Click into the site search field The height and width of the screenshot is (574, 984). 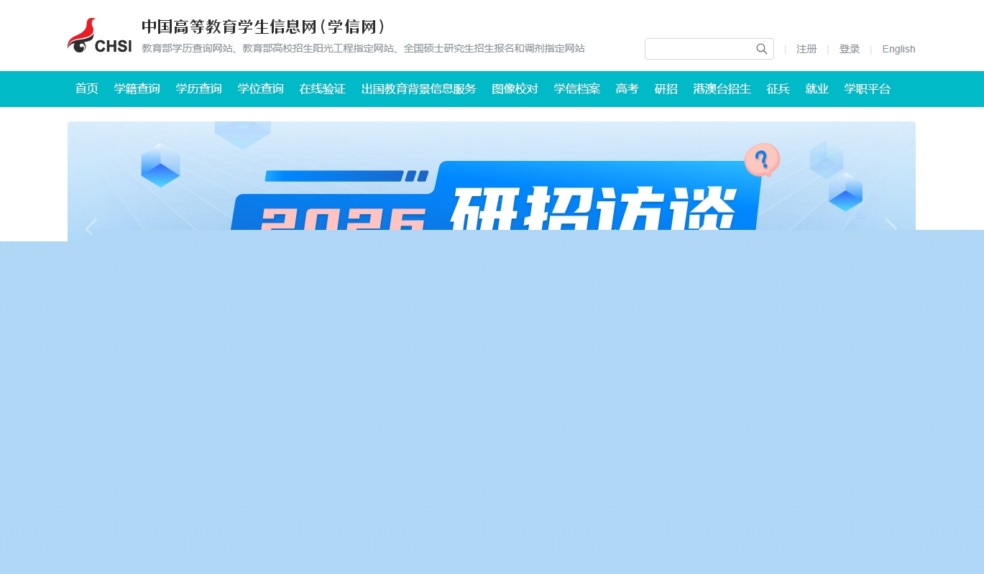pos(699,49)
